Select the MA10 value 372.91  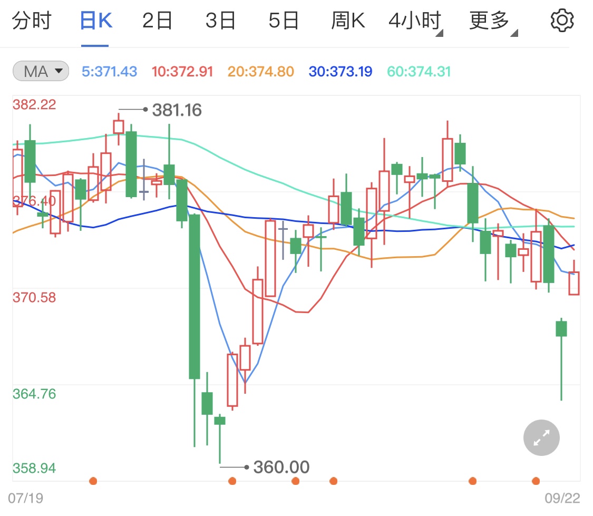[x=182, y=71]
